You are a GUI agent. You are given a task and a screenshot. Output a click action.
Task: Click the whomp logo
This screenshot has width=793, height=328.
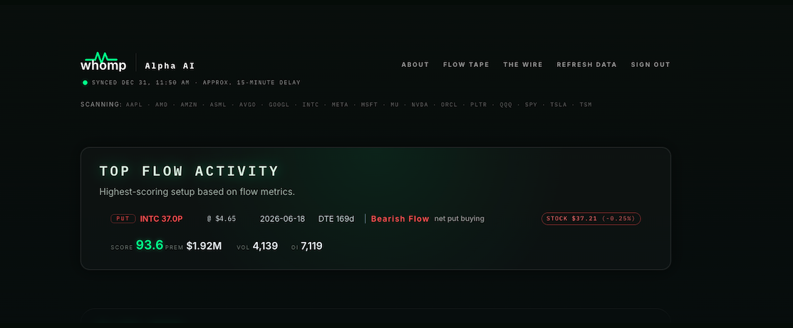[x=103, y=62]
